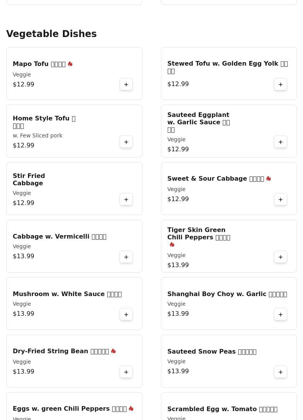303x420 pixels.
Task: Click plus button for Home Style Tofu
Action: [126, 142]
